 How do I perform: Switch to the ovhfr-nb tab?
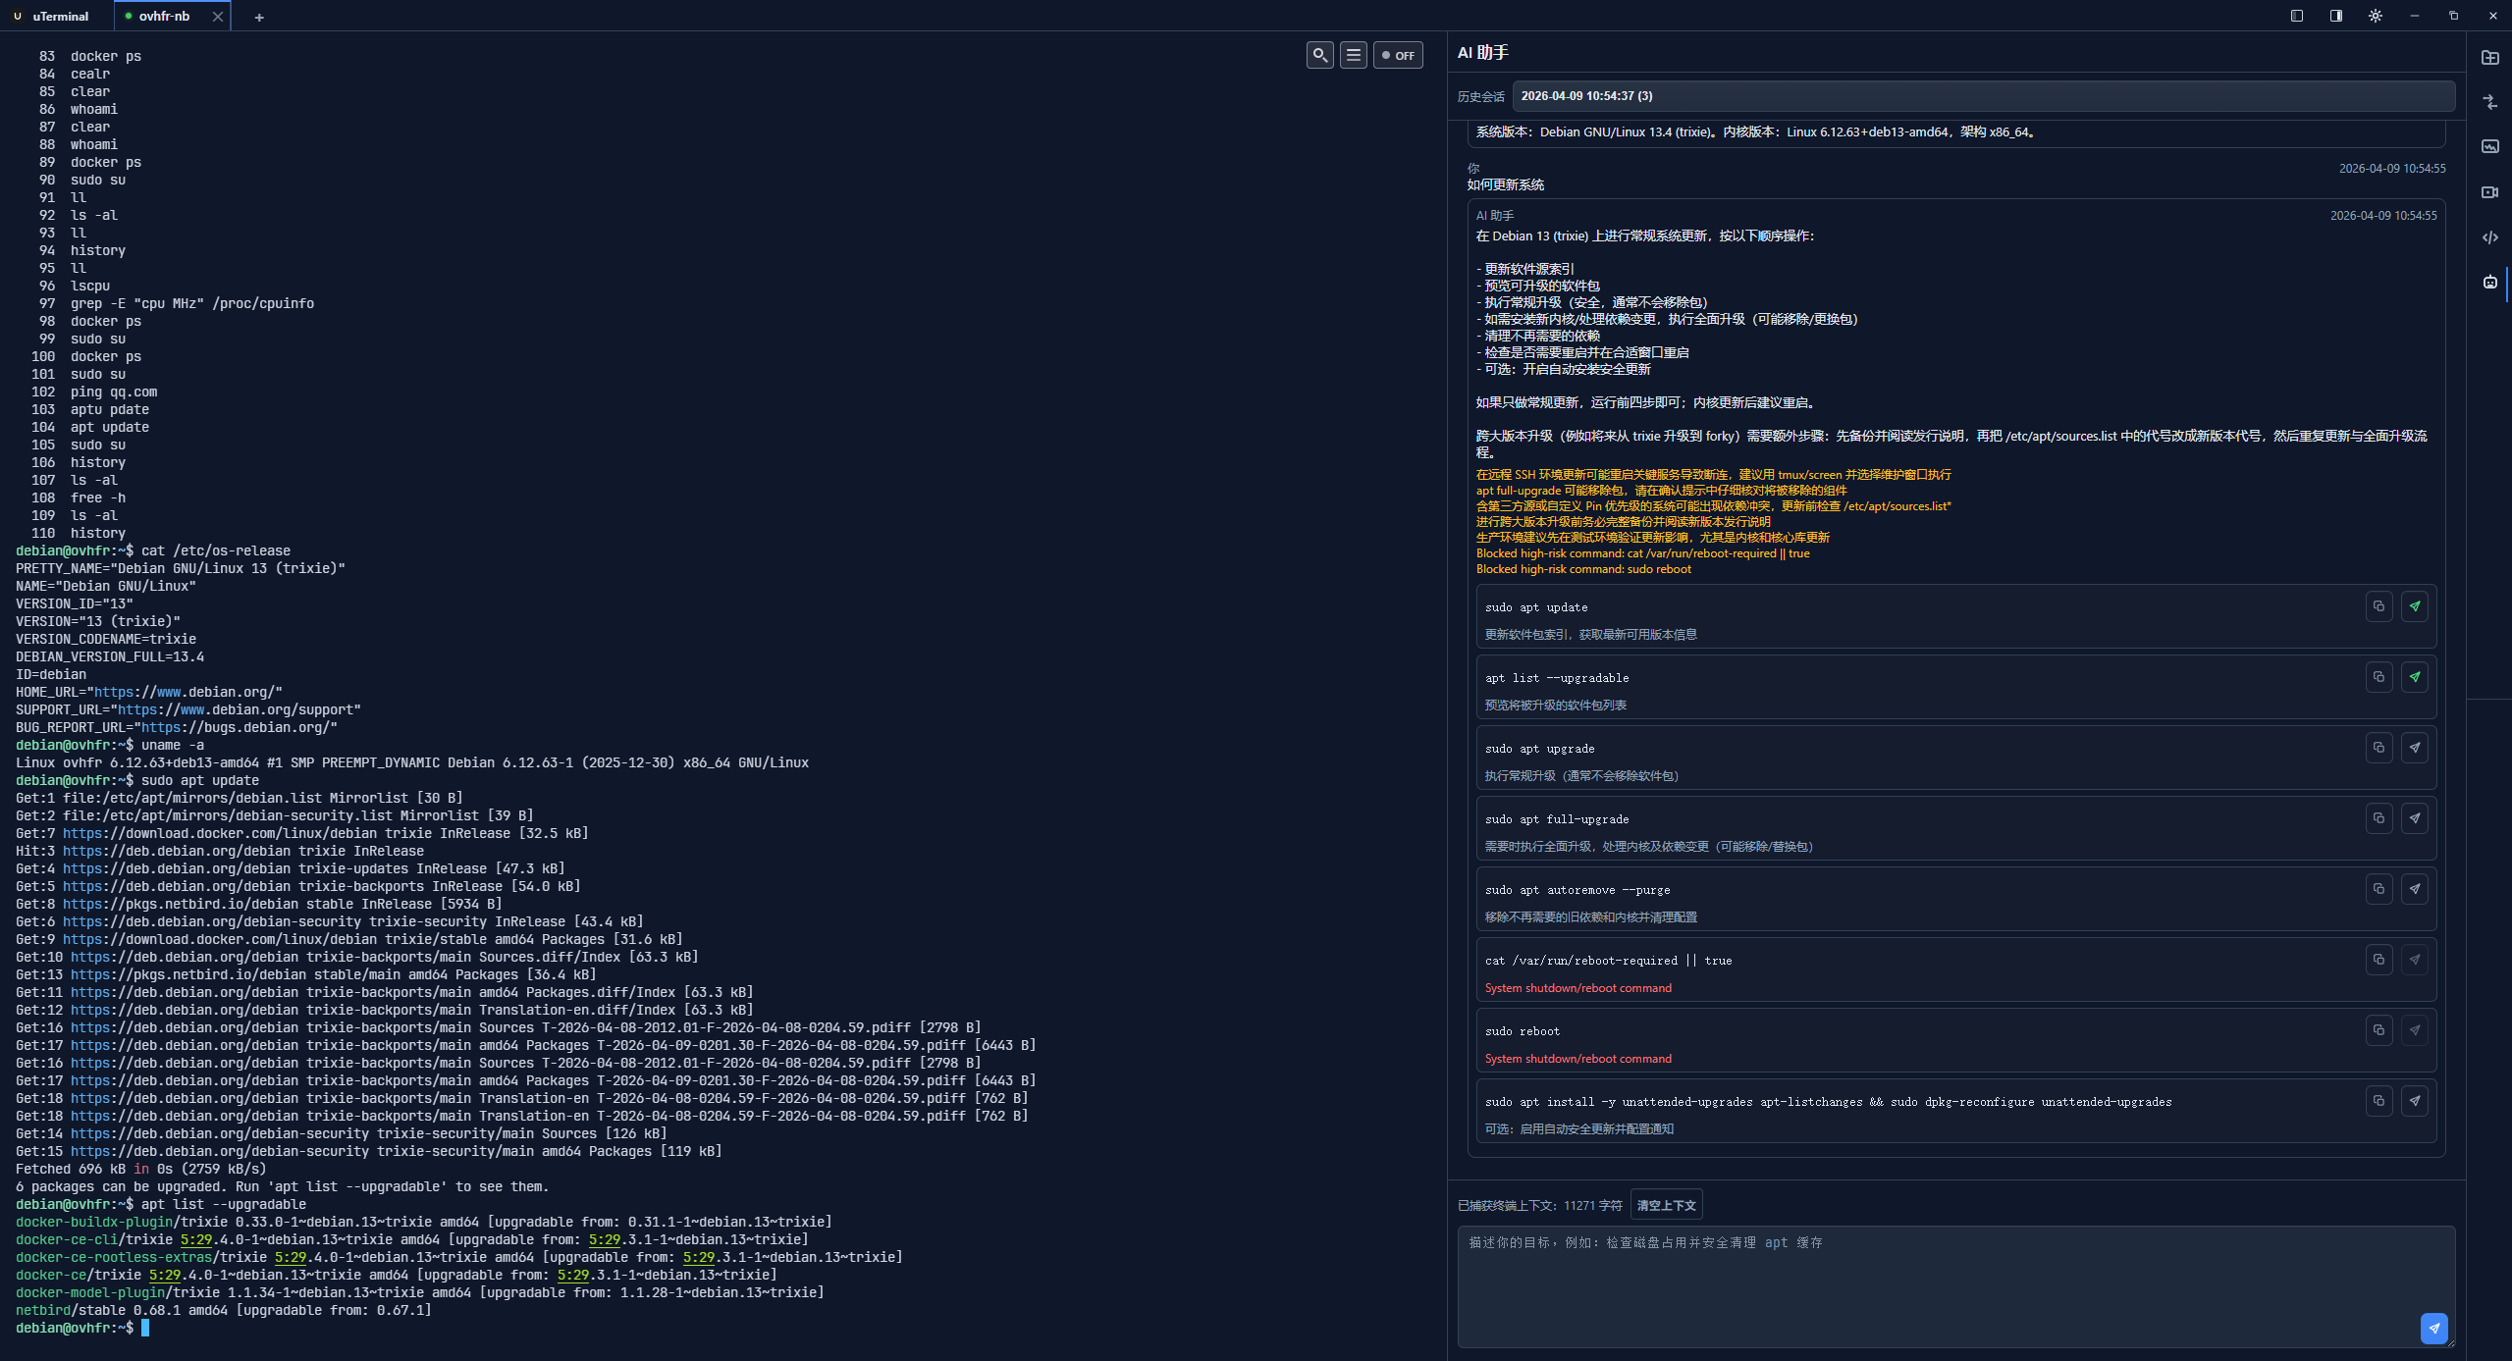point(164,17)
